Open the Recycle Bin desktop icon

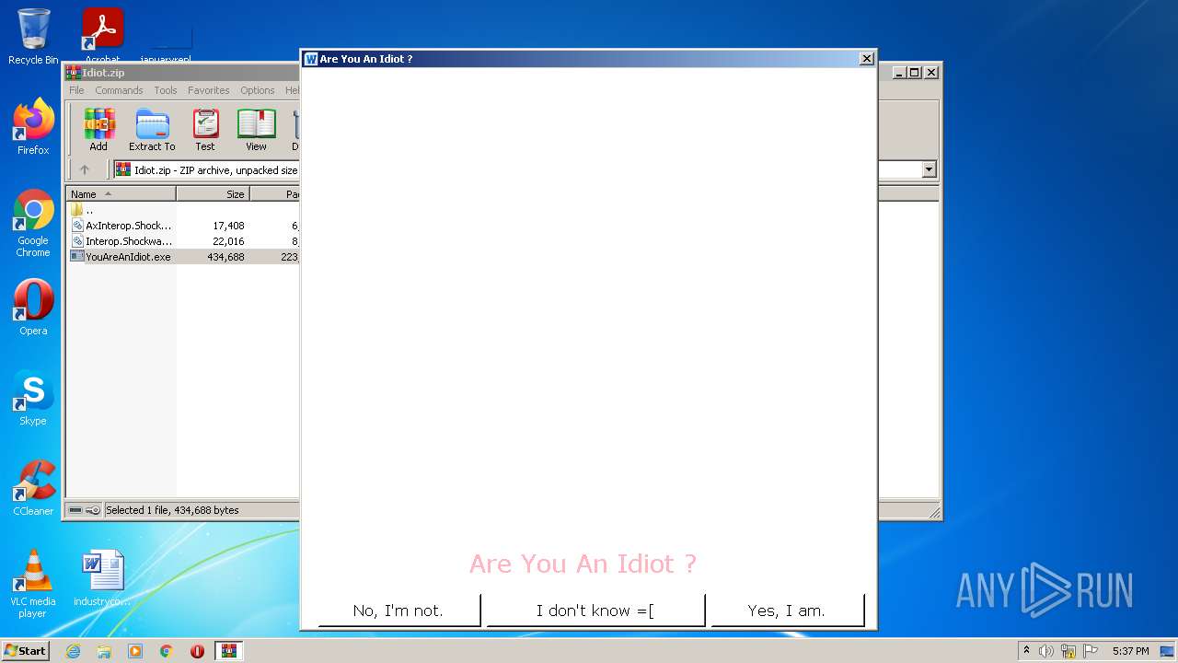(x=33, y=37)
